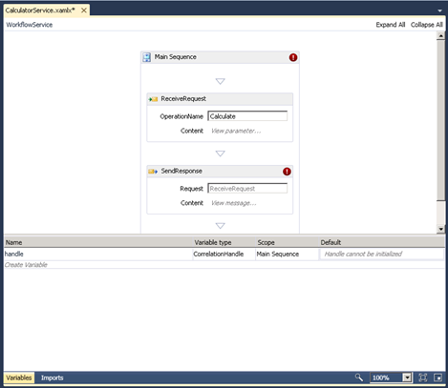Click Expand All
Screen dimensions: 448x388
coord(391,25)
